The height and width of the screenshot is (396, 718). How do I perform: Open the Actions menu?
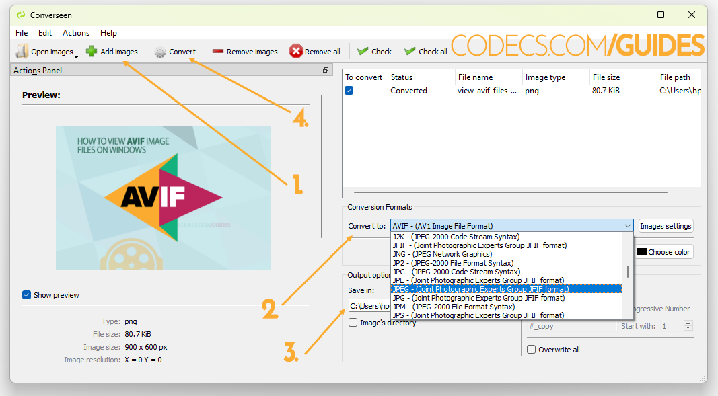[76, 33]
